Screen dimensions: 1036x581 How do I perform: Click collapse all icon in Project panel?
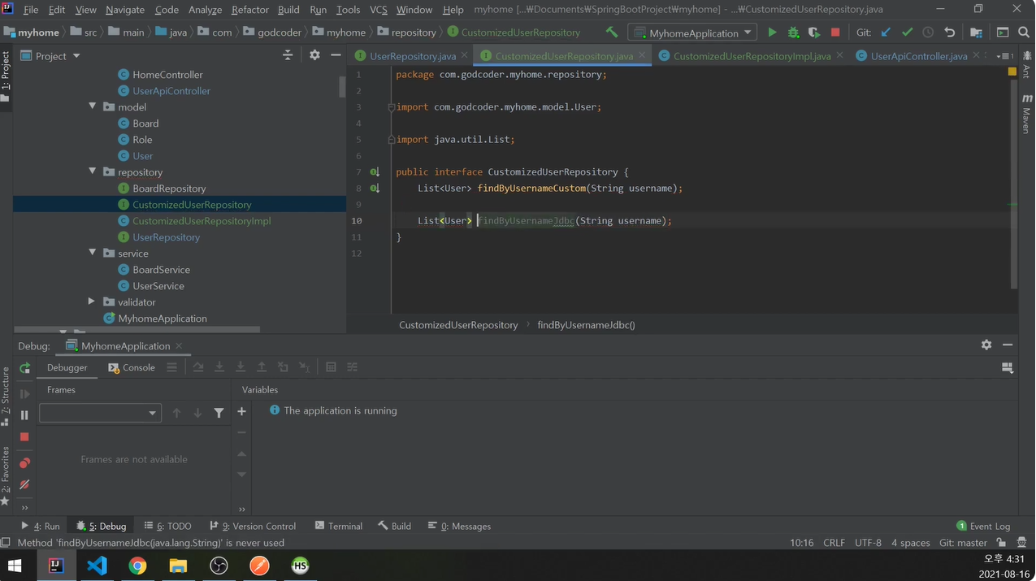click(287, 55)
